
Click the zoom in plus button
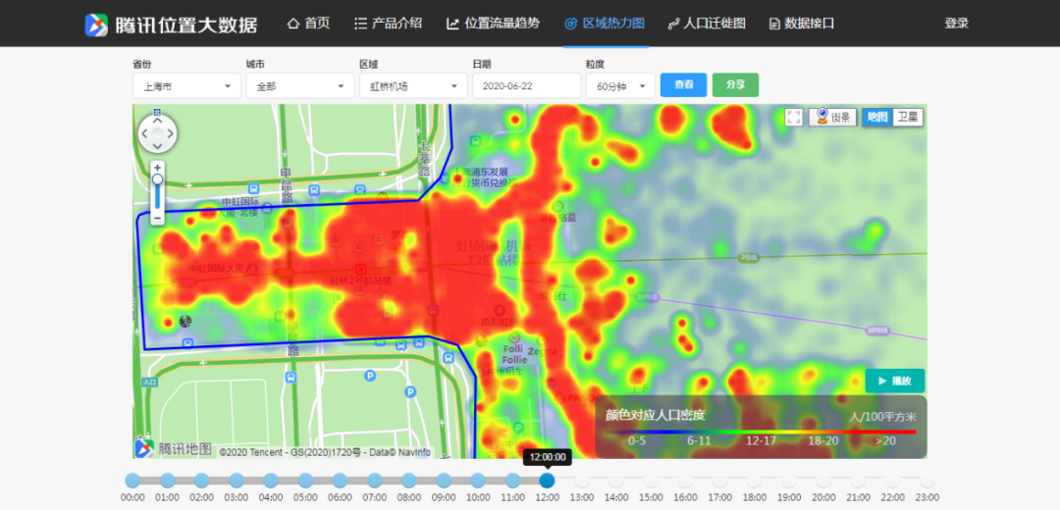[157, 168]
